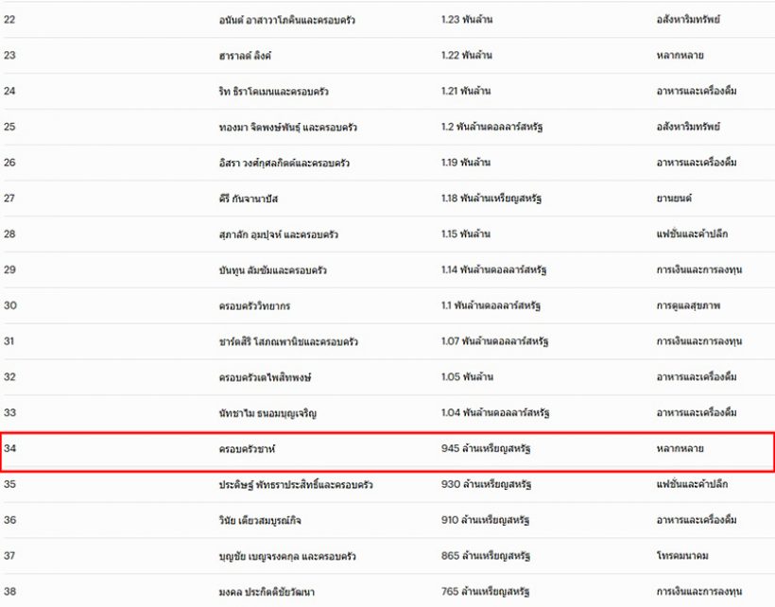Click the 1.21 พันล้าน value in row 24
This screenshot has height=607, width=775.
tap(466, 92)
